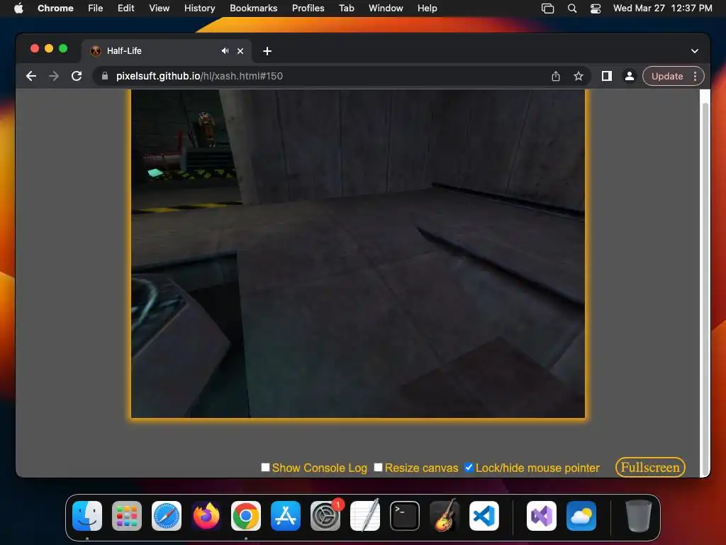The width and height of the screenshot is (726, 545).
Task: Click the Update button in Chrome
Action: click(666, 76)
